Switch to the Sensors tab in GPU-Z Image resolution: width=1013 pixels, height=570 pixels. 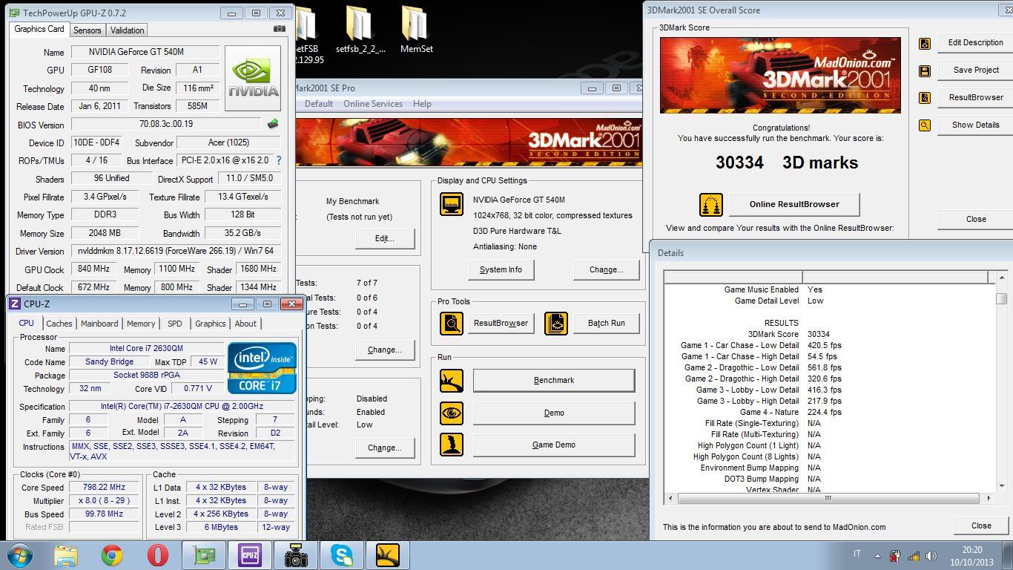pyautogui.click(x=87, y=30)
